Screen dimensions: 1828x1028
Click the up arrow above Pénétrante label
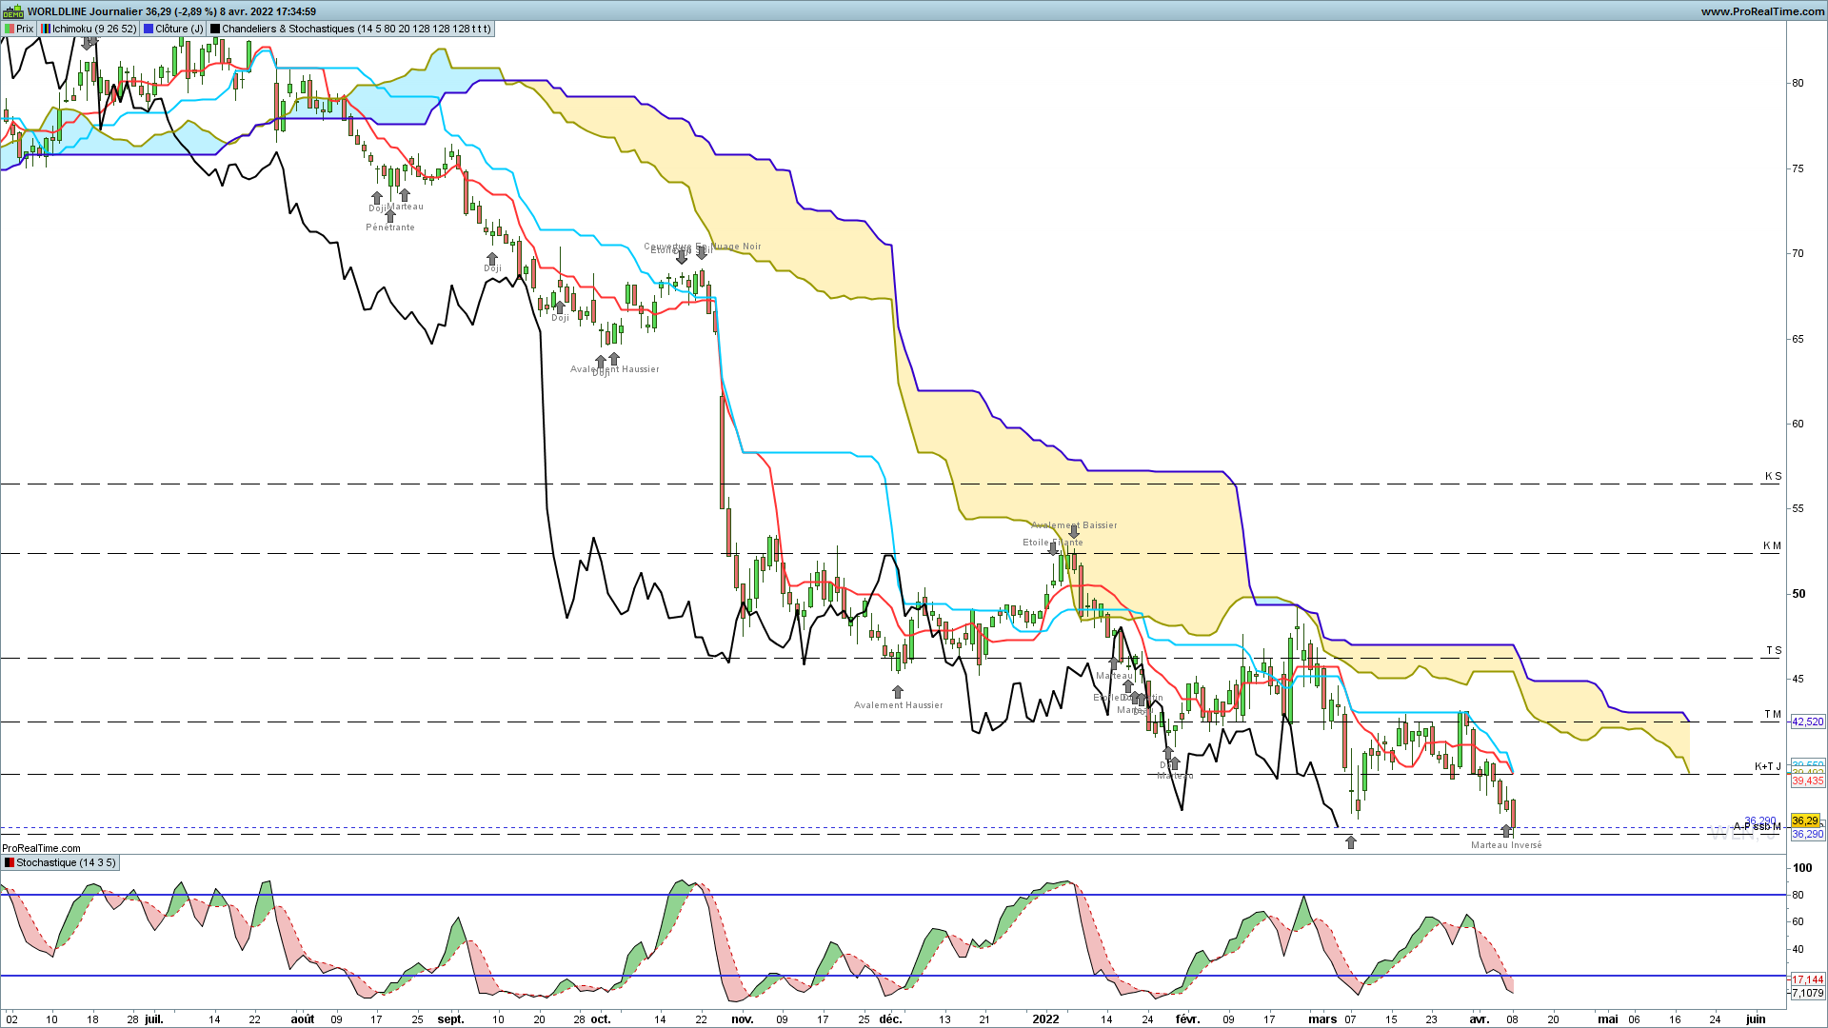pos(389,215)
